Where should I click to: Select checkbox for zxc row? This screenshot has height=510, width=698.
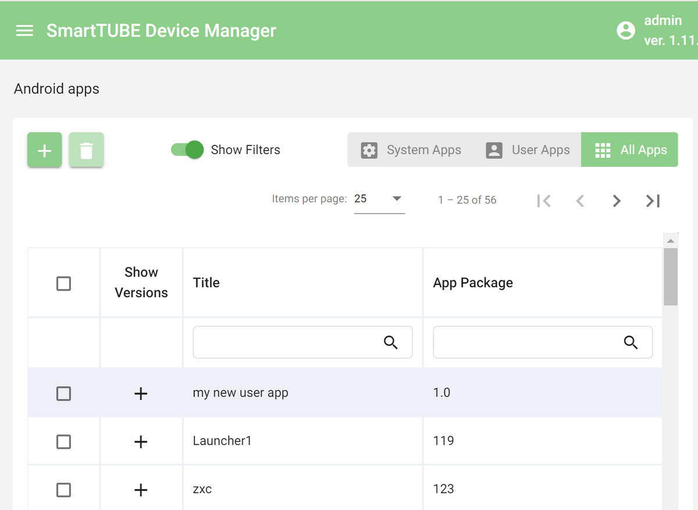pyautogui.click(x=63, y=490)
